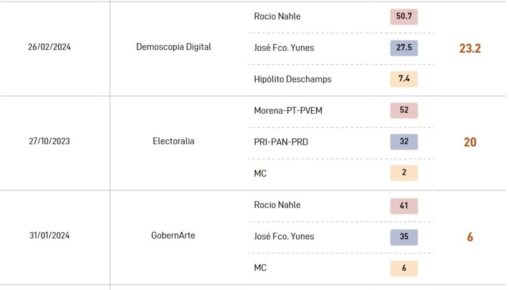Click the 50.7 badge for Rocio Nahle

[x=404, y=17]
